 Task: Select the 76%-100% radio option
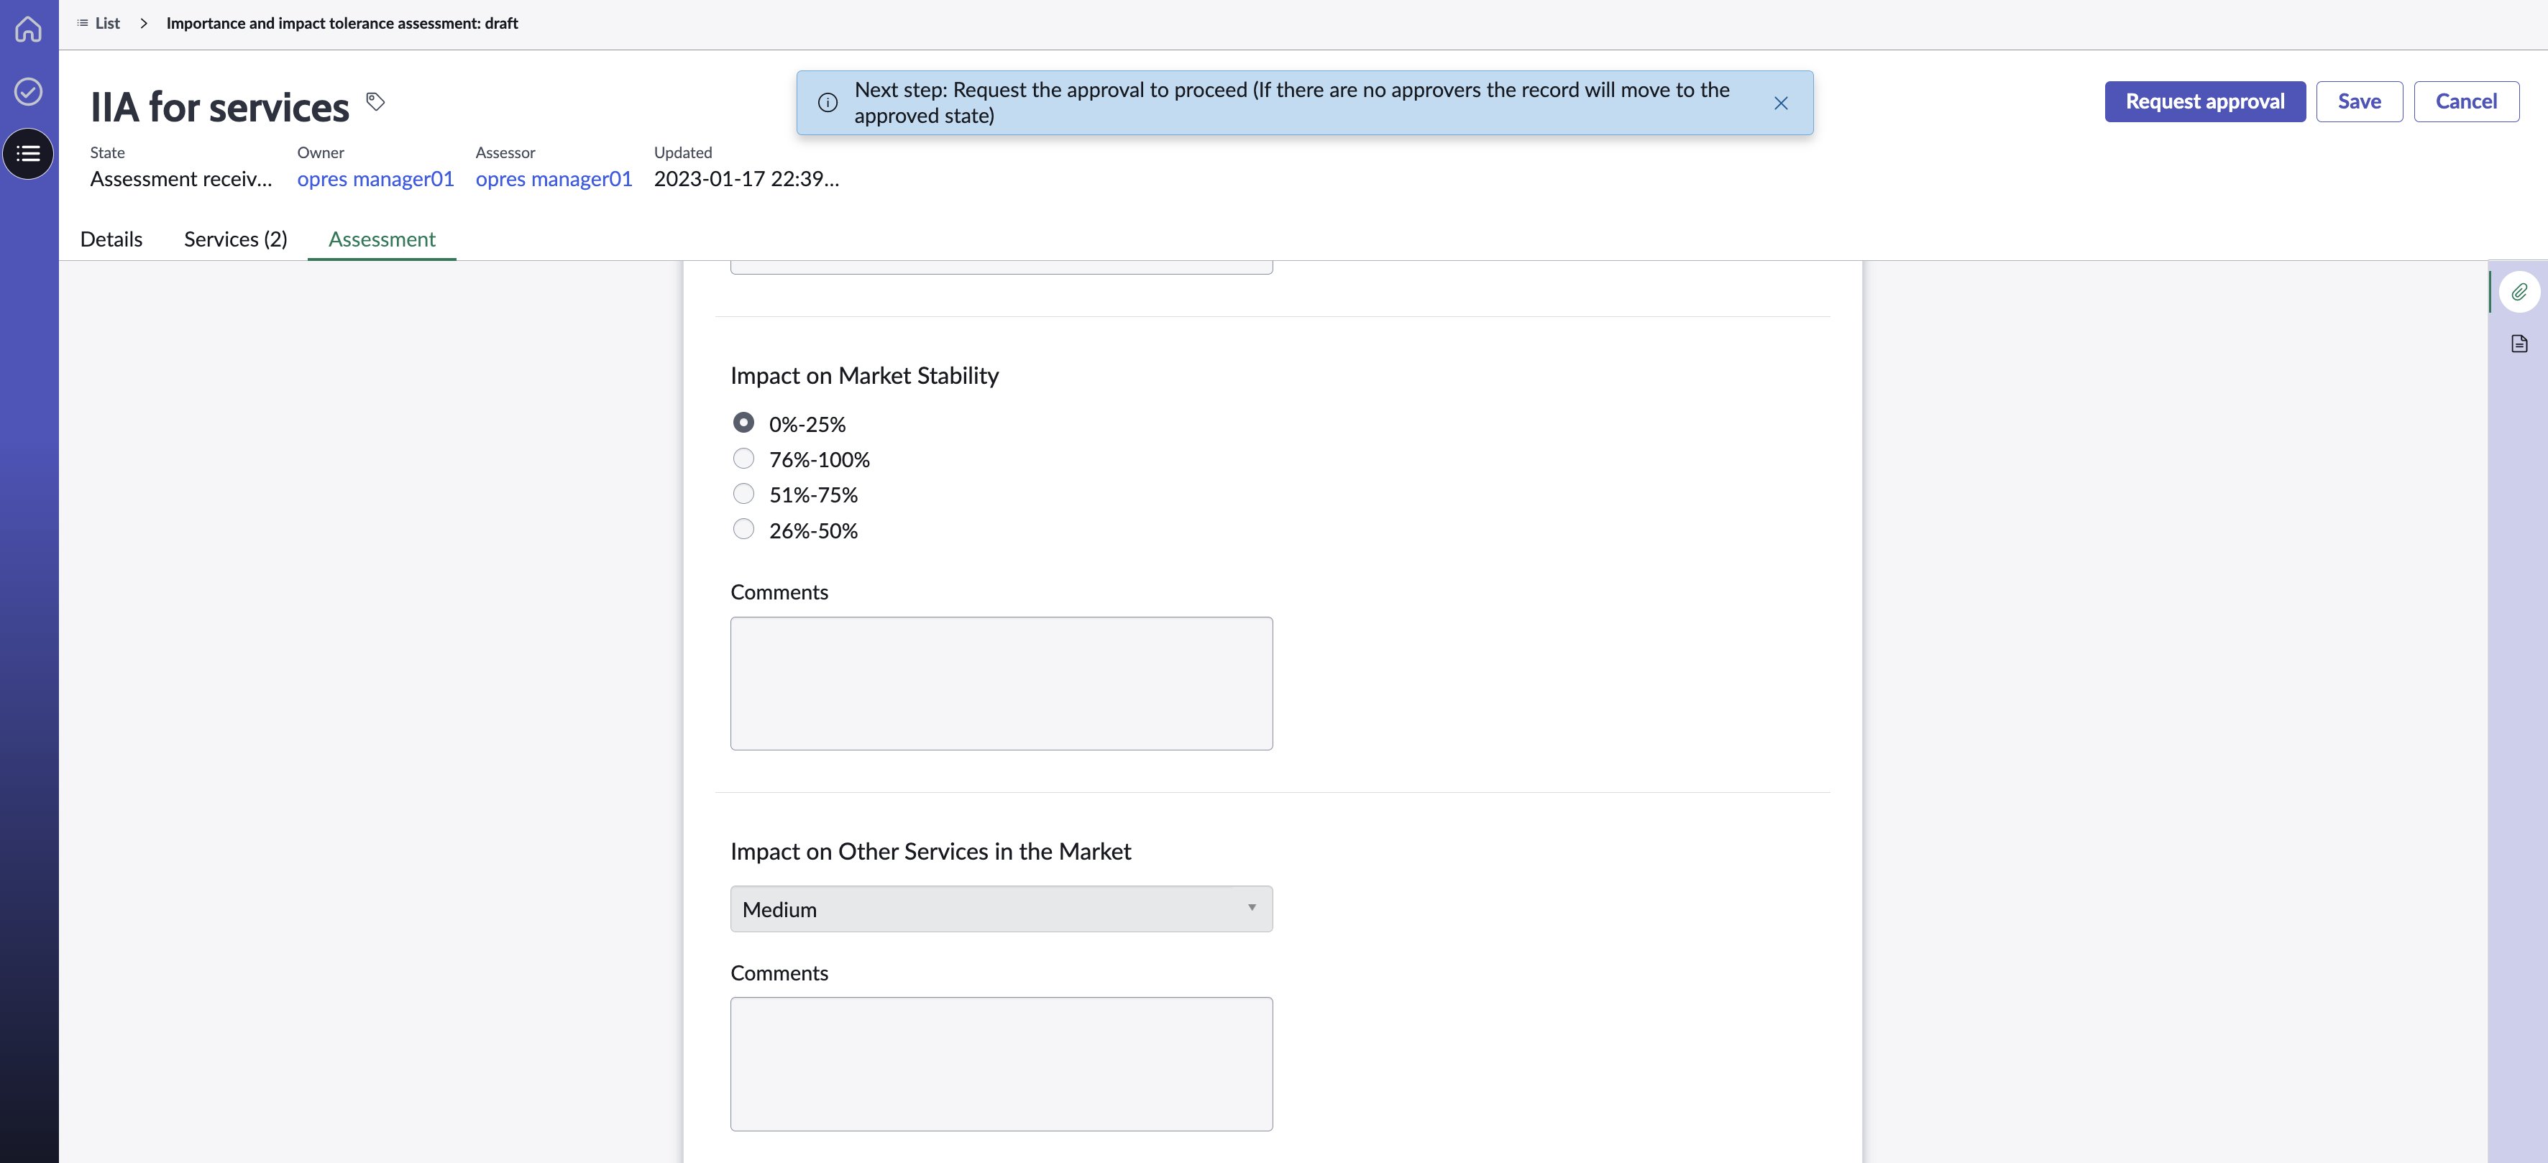click(743, 459)
